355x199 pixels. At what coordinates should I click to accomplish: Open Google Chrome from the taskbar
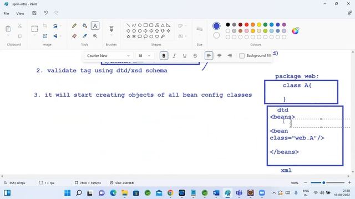(170, 193)
